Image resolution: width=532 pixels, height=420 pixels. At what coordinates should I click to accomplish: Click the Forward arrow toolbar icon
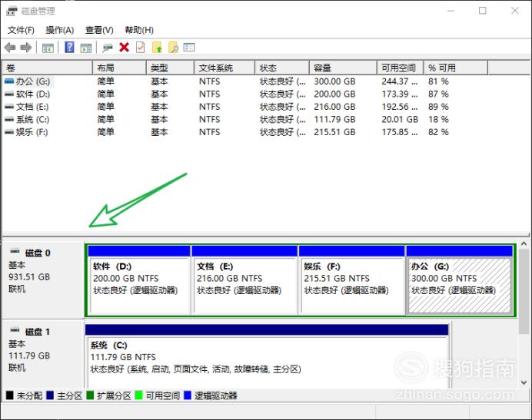point(26,48)
